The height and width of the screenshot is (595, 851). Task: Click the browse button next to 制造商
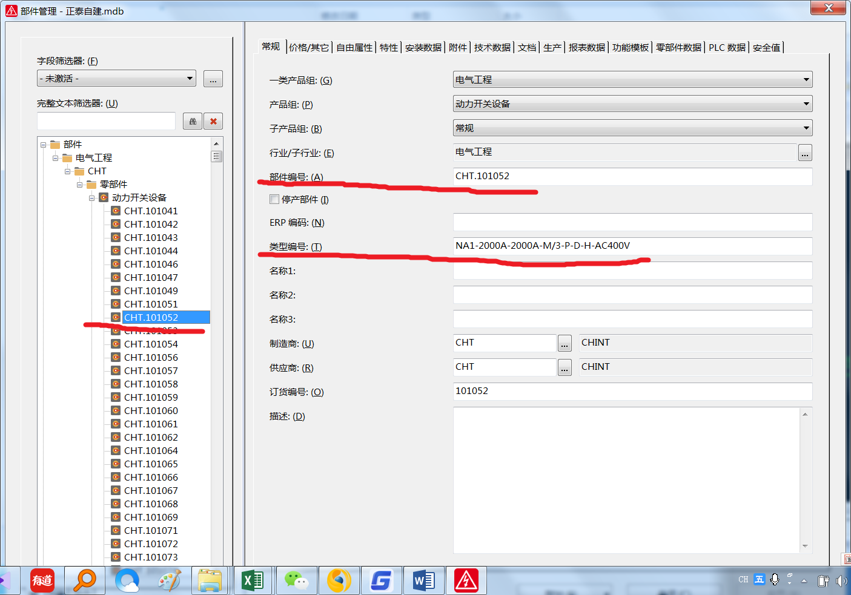pos(565,344)
